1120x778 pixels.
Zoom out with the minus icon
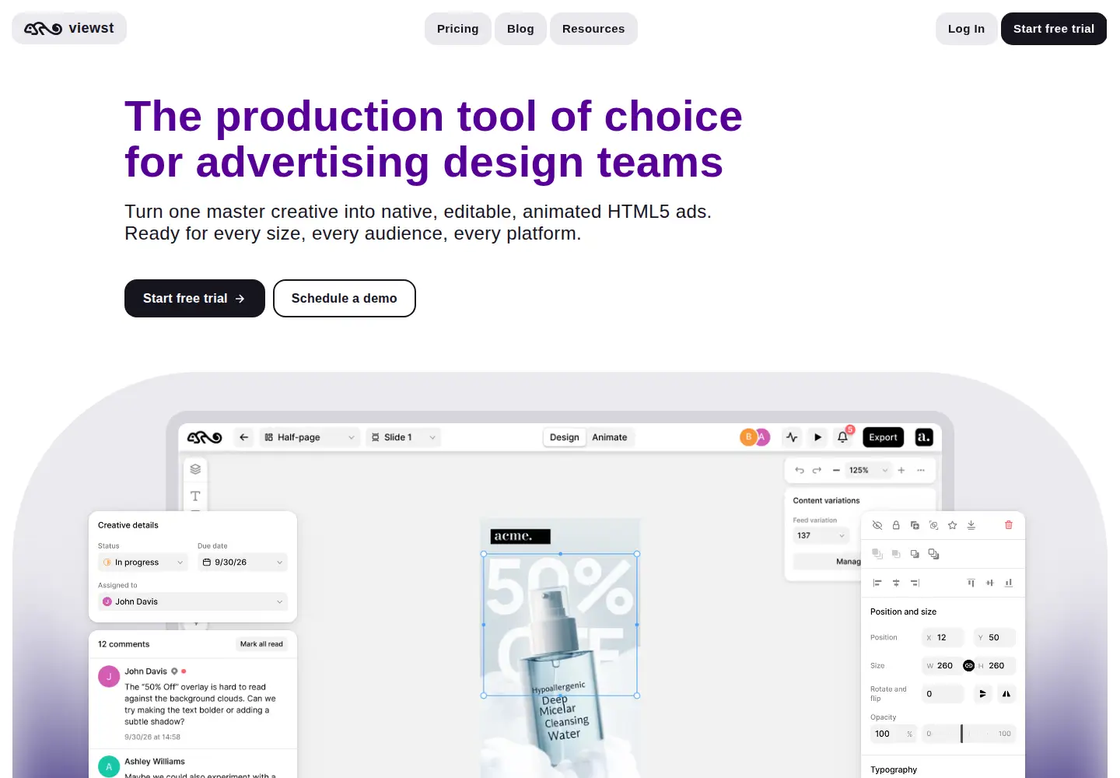[x=836, y=470]
